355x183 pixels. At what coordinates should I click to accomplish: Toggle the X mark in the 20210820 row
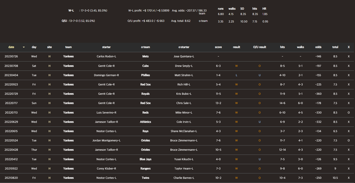(x=349, y=178)
